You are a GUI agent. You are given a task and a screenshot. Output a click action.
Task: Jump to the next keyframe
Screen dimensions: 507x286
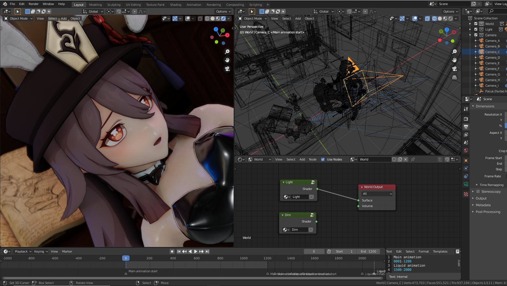pos(201,251)
